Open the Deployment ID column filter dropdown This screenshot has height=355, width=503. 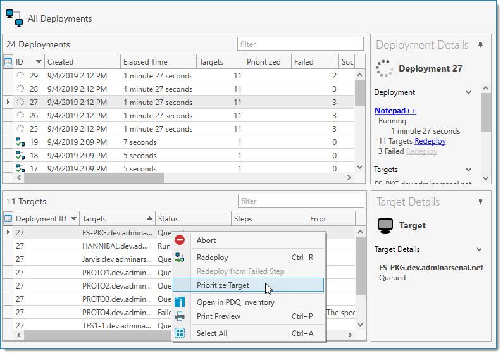(x=73, y=218)
